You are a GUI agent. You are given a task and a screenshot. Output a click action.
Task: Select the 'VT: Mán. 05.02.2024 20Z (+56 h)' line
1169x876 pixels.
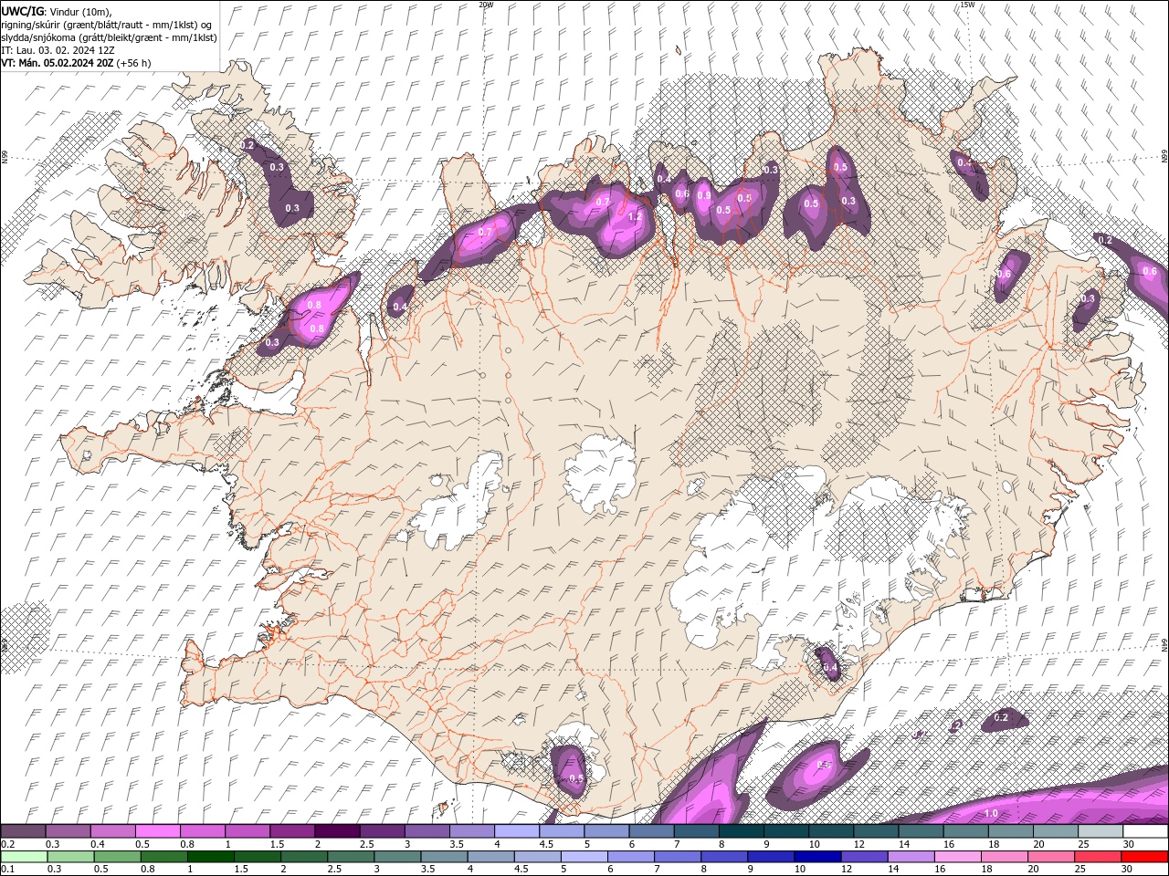pos(77,63)
